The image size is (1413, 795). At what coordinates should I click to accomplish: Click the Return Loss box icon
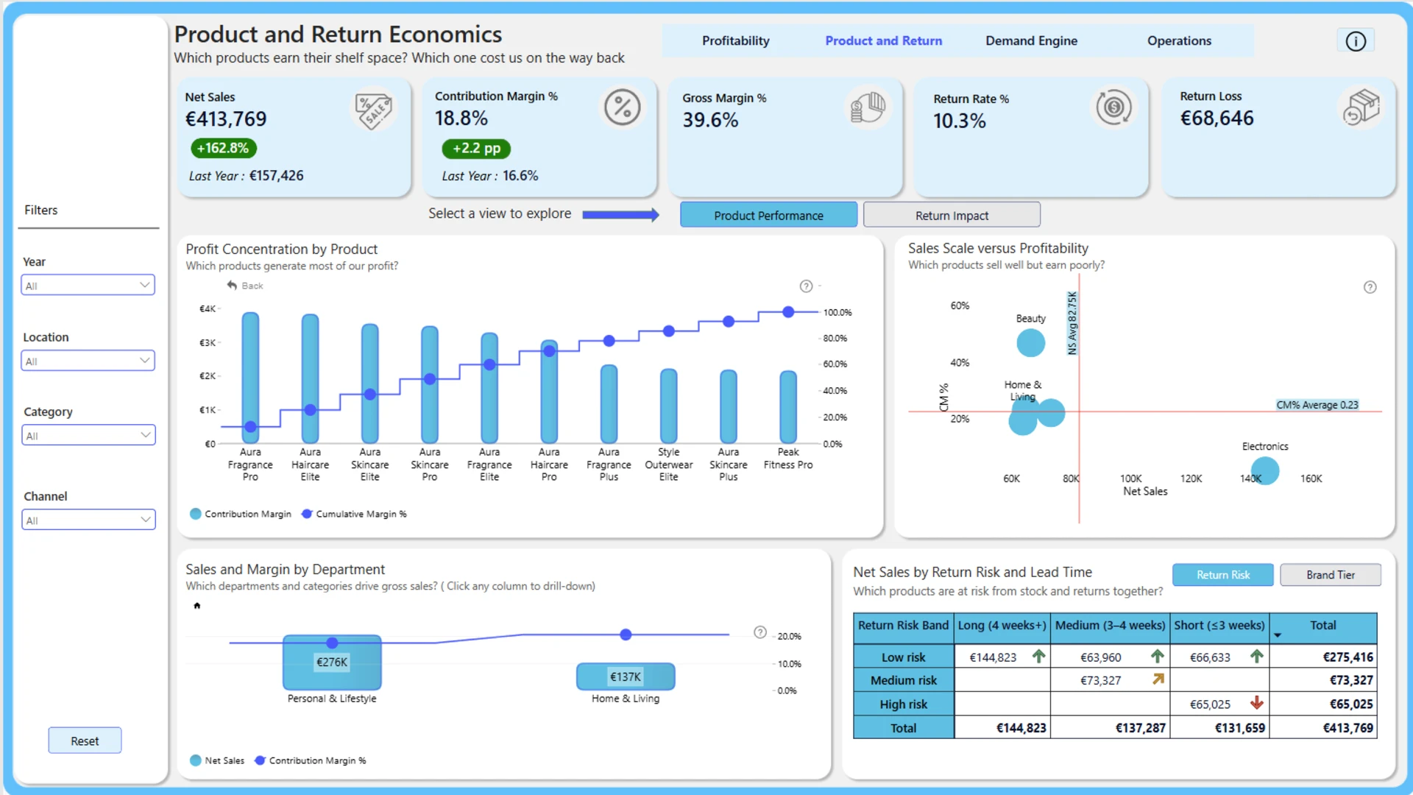(1361, 107)
